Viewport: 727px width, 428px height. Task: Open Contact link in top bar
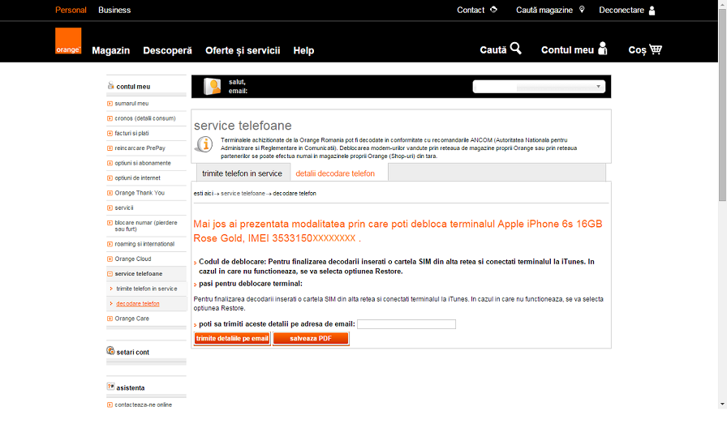(x=471, y=11)
